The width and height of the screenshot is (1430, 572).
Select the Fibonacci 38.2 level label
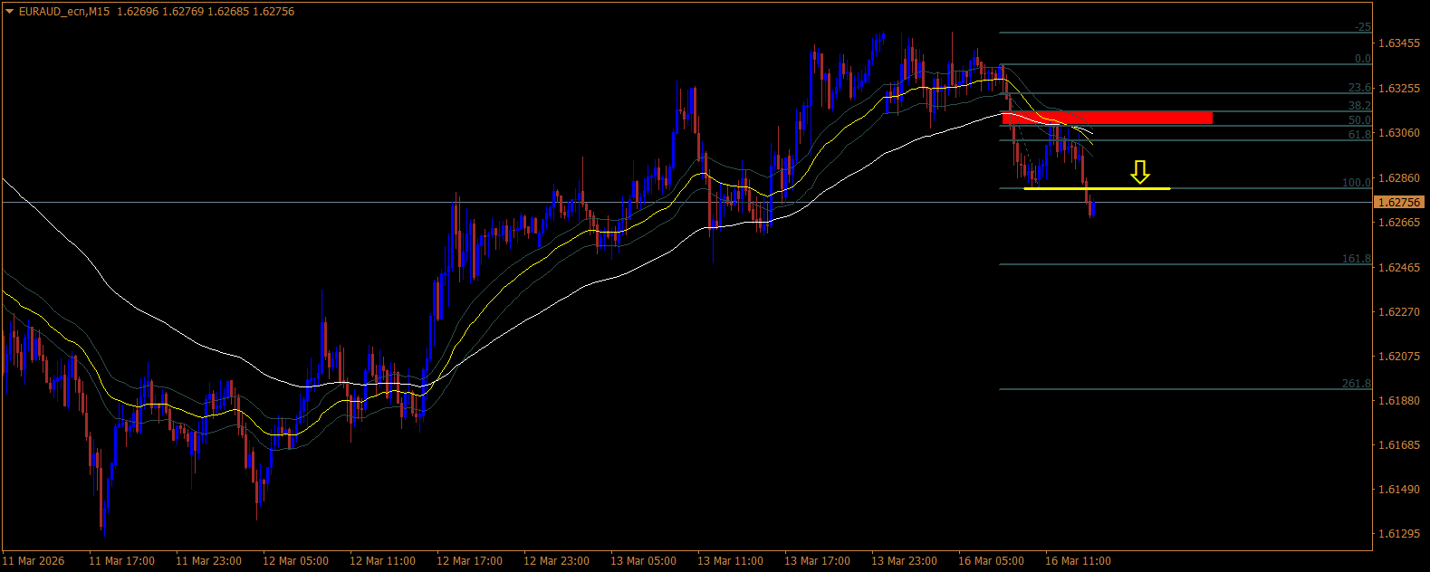[x=1359, y=106]
